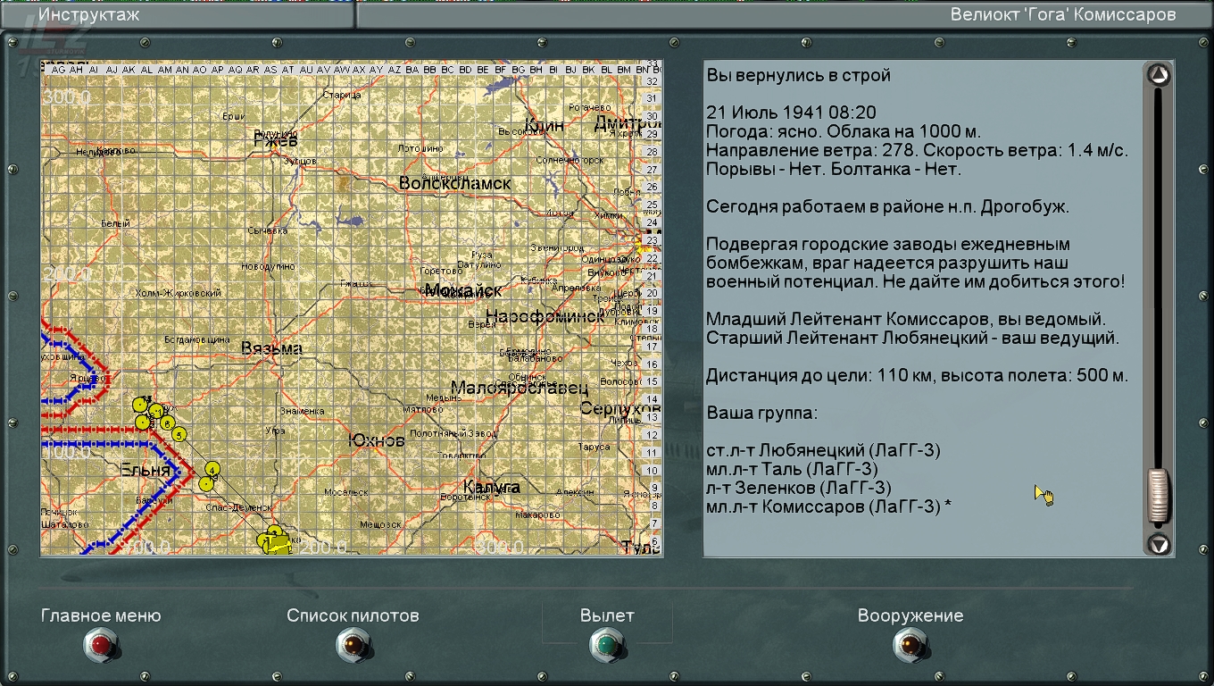The height and width of the screenshot is (686, 1214).
Task: Select ст.л-т Любянецкий in the group list
Action: click(823, 450)
